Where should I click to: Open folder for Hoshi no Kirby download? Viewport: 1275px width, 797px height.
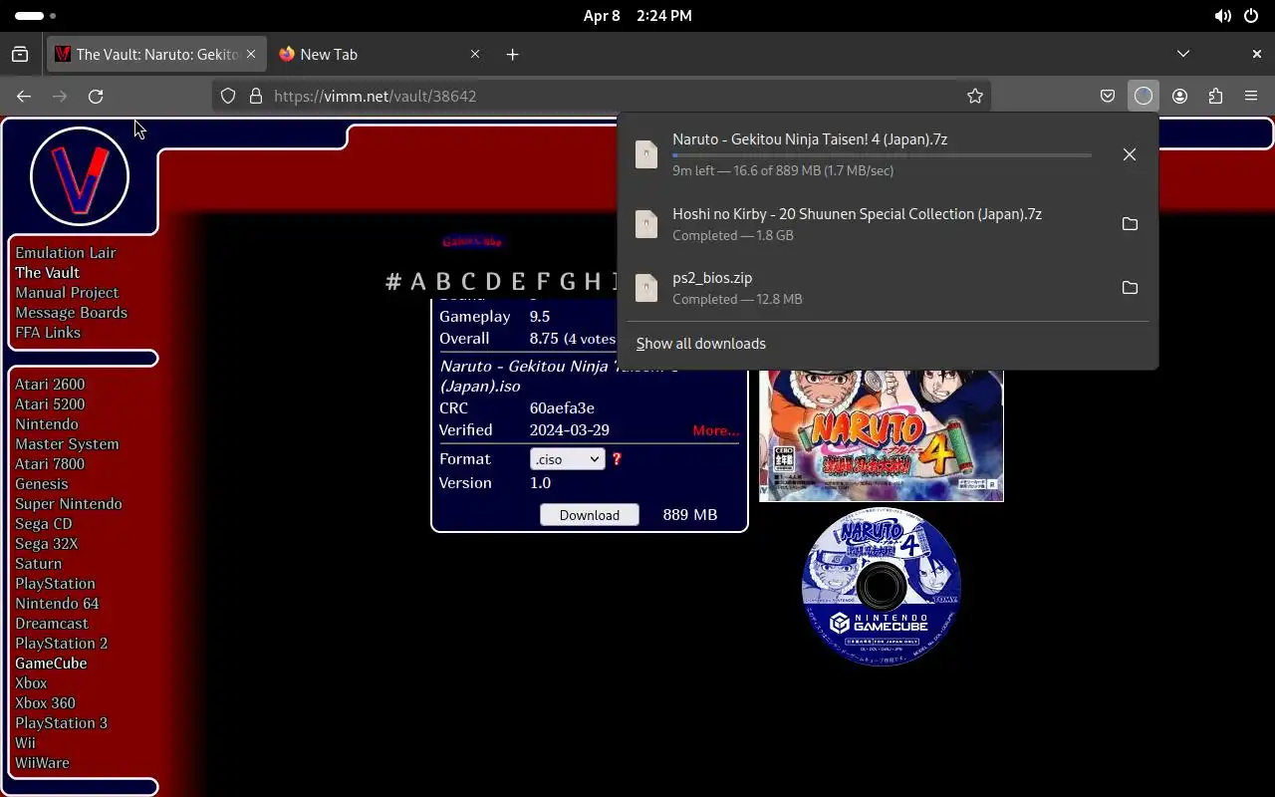[1130, 224]
